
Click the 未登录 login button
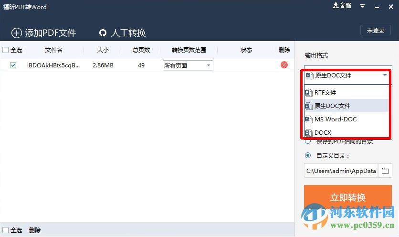click(x=376, y=30)
